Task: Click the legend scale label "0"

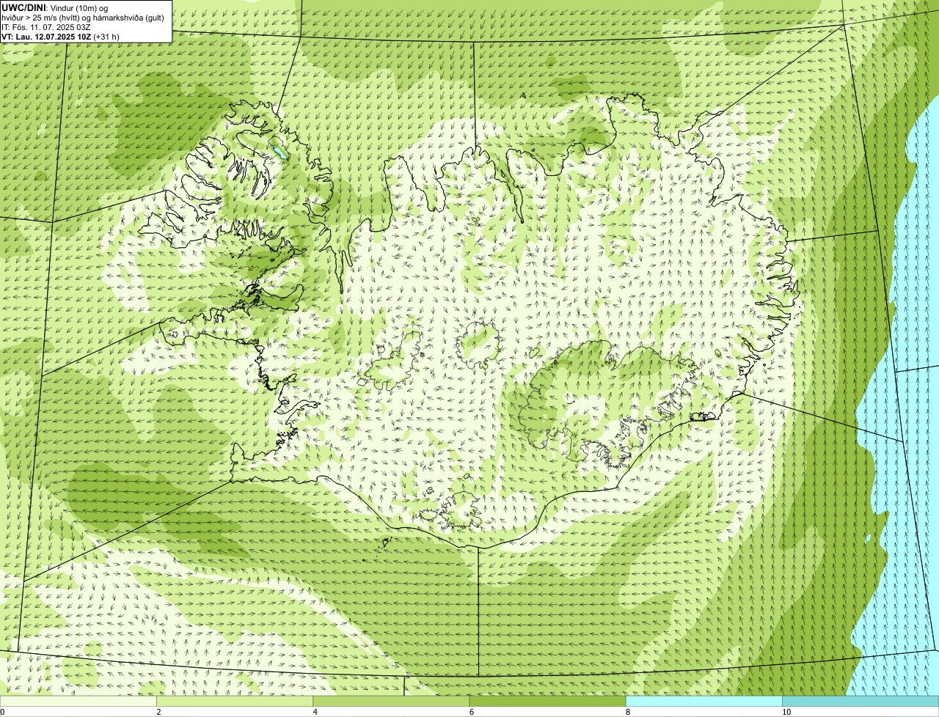Action: point(2,712)
